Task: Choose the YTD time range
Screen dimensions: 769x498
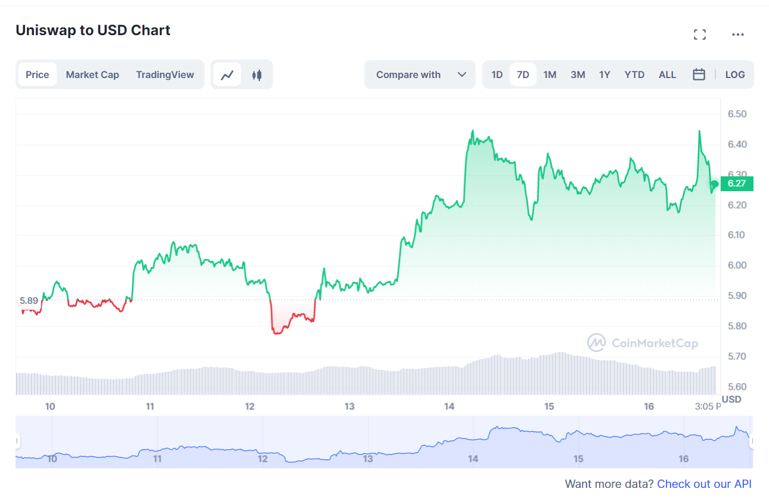Action: [x=634, y=74]
